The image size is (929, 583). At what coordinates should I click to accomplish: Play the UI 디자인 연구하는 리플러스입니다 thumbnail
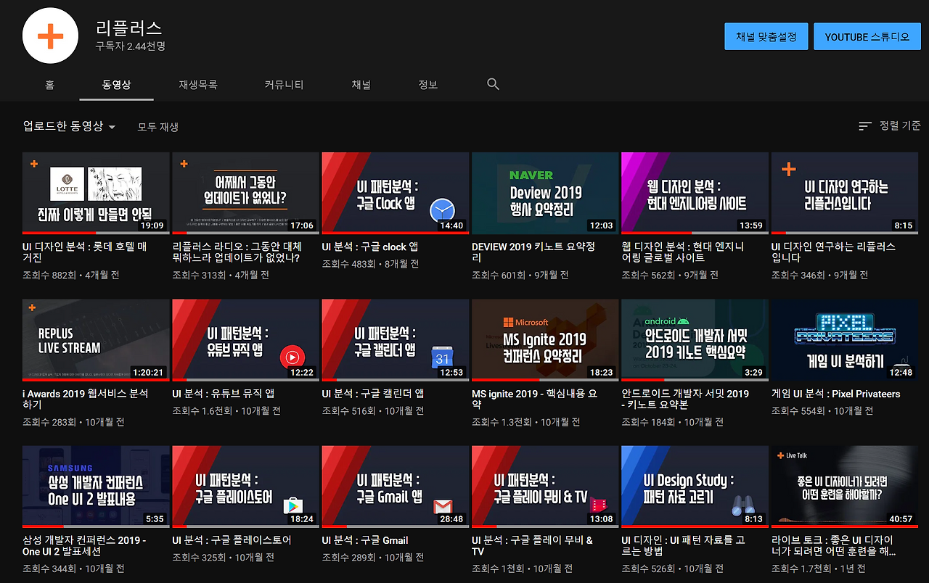(x=845, y=193)
